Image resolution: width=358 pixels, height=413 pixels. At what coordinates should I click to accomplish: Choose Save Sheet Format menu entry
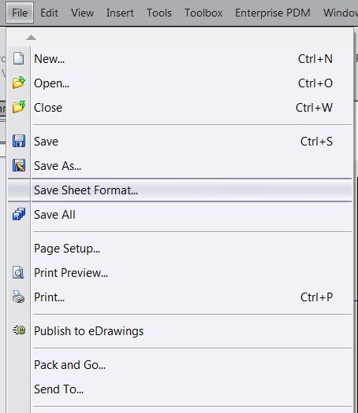[x=180, y=190]
